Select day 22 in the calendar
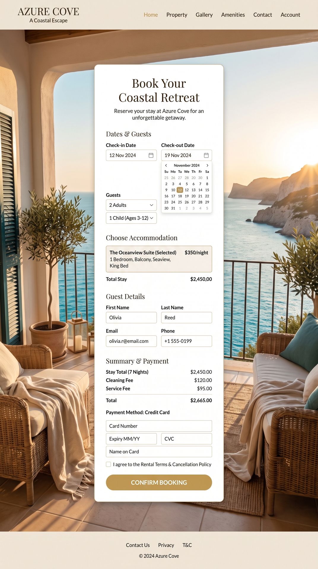Viewport: 318px width, 569px height. pyautogui.click(x=207, y=196)
